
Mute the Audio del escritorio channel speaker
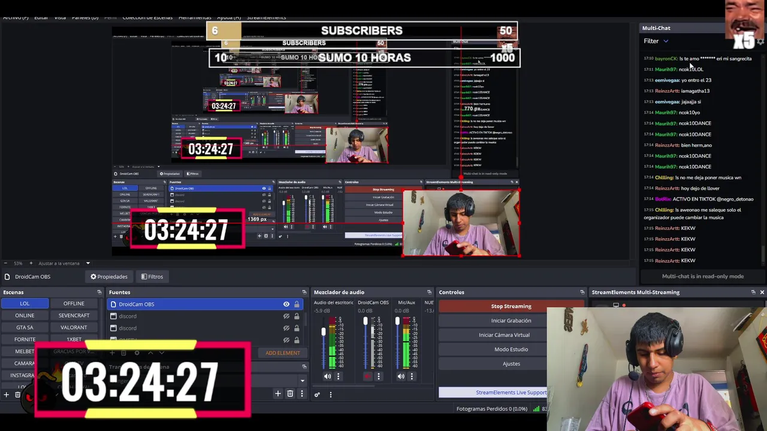pyautogui.click(x=327, y=377)
